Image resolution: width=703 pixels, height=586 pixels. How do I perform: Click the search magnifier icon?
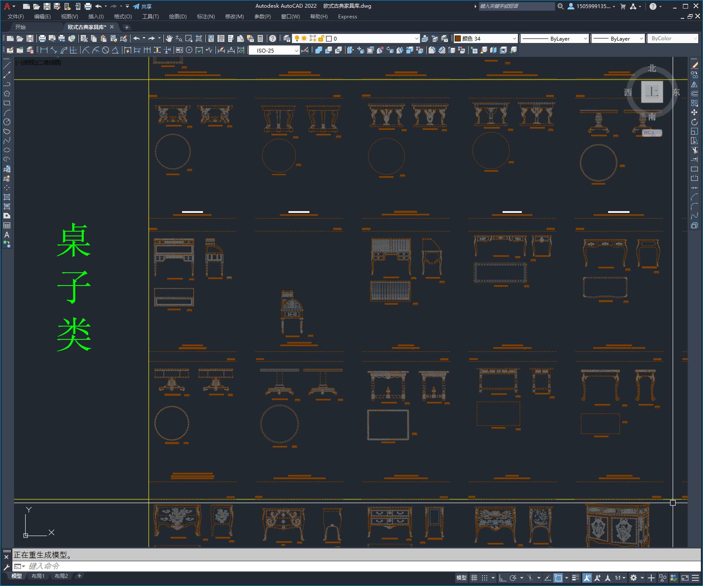pyautogui.click(x=561, y=6)
